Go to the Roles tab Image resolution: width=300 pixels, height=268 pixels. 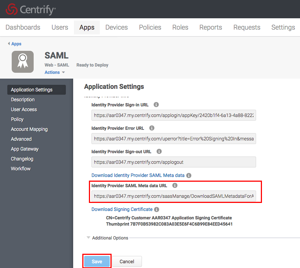(x=180, y=27)
